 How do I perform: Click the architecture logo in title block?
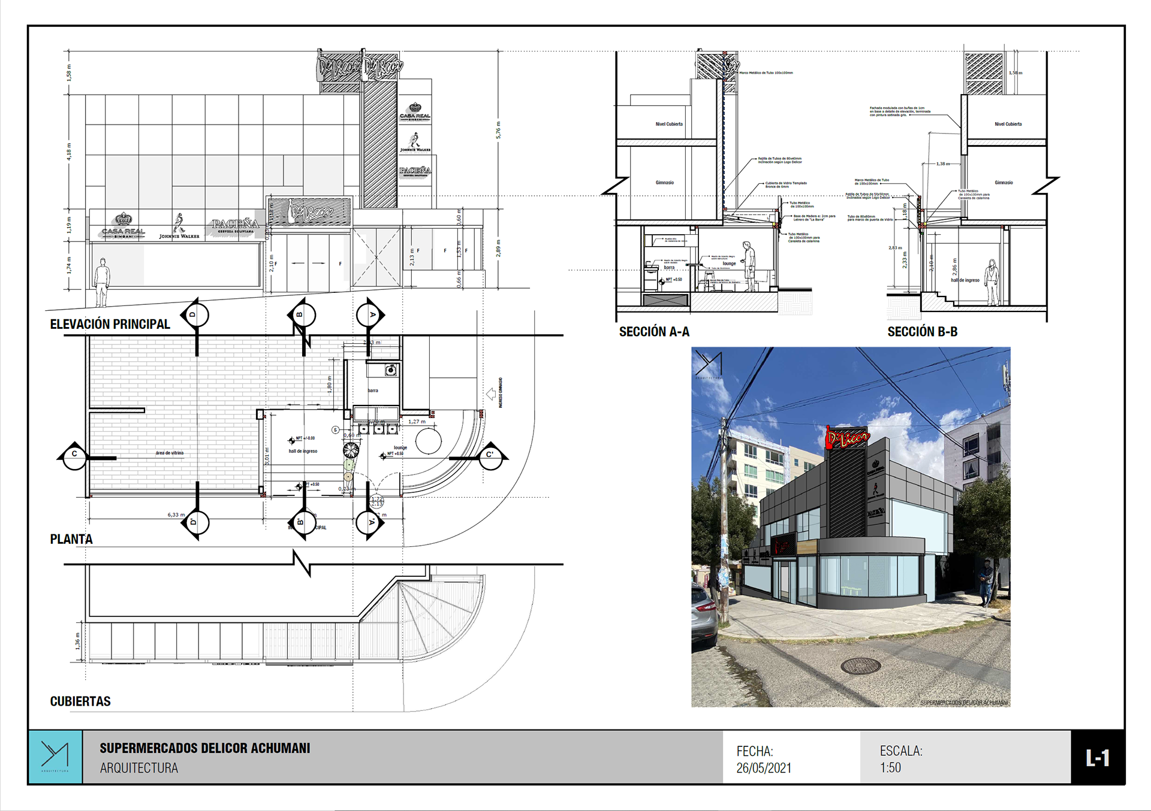[x=55, y=756]
